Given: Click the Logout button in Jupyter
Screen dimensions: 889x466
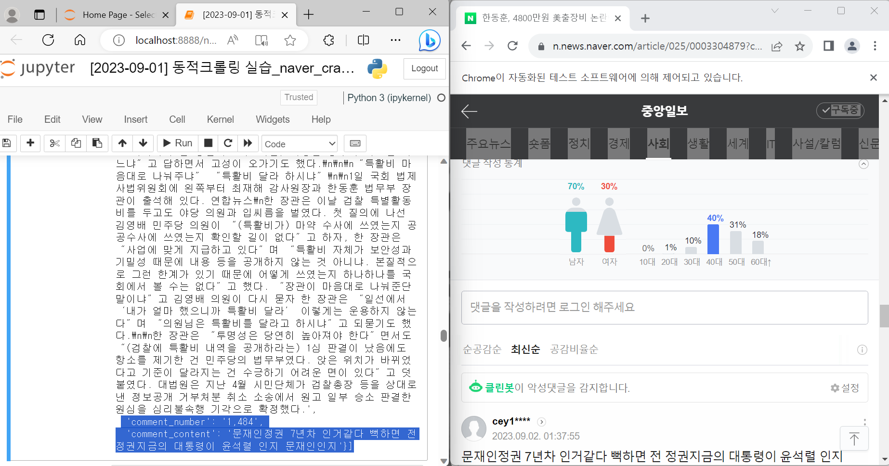Looking at the screenshot, I should (424, 68).
